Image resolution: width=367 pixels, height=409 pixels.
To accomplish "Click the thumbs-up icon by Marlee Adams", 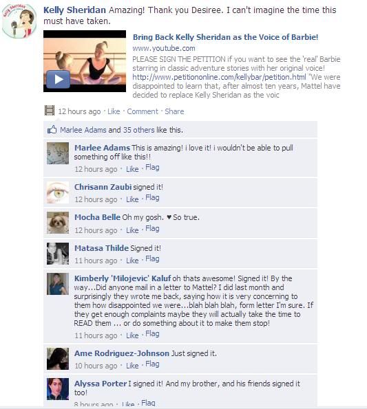I will coord(52,129).
